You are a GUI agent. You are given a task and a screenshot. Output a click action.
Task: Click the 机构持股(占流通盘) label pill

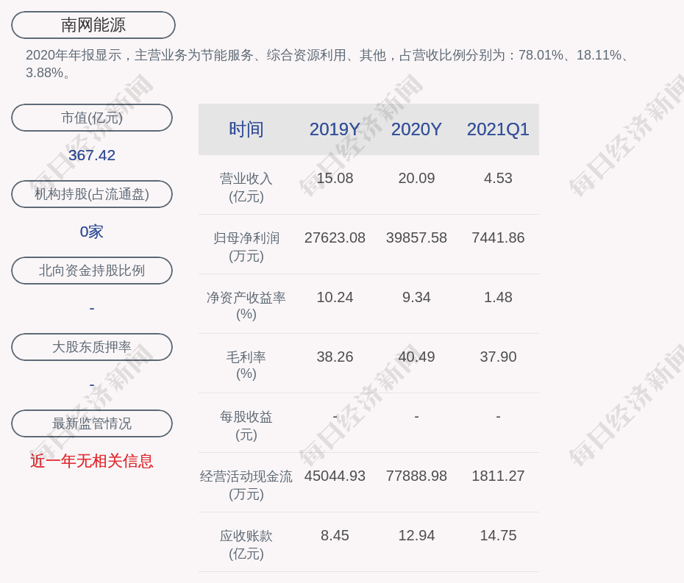click(x=92, y=194)
